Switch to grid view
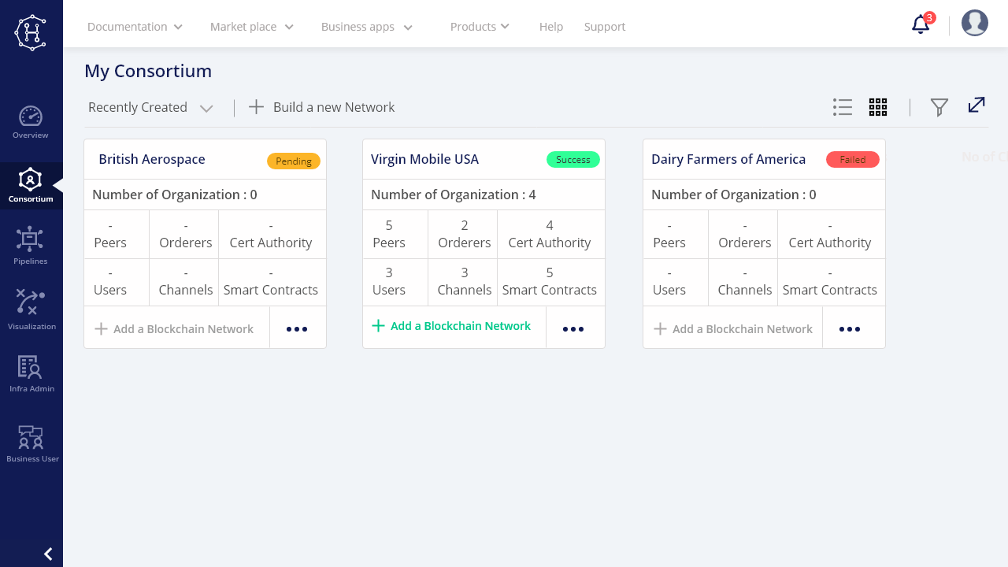1008x567 pixels. pyautogui.click(x=878, y=107)
